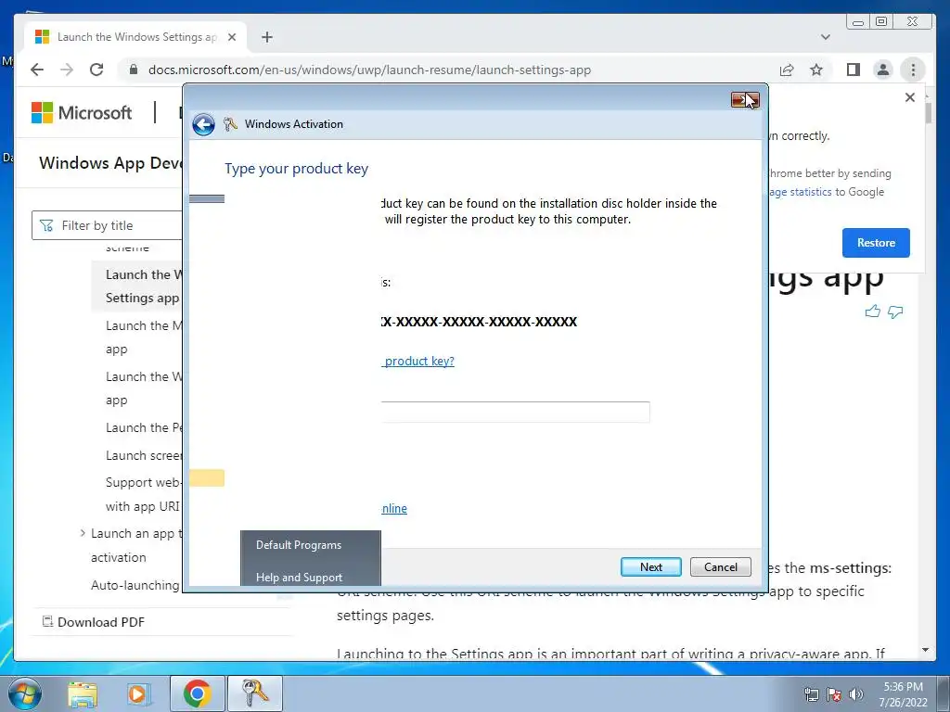Click the Action Center flag icon

834,694
